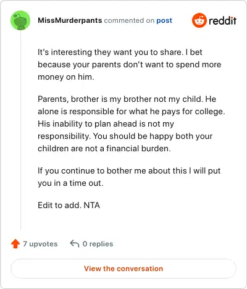Click the text line "money on him."
The height and width of the screenshot is (289, 247).
coord(66,77)
